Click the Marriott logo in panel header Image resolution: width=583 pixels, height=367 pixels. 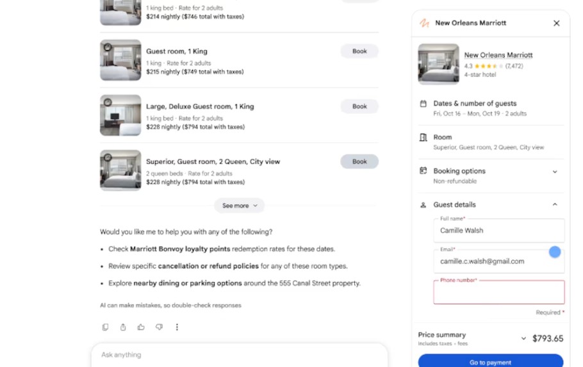pos(424,23)
